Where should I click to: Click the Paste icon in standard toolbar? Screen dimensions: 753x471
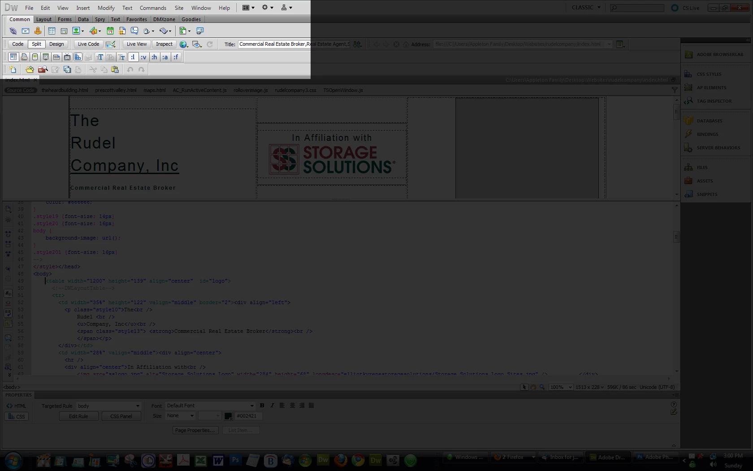click(x=115, y=70)
